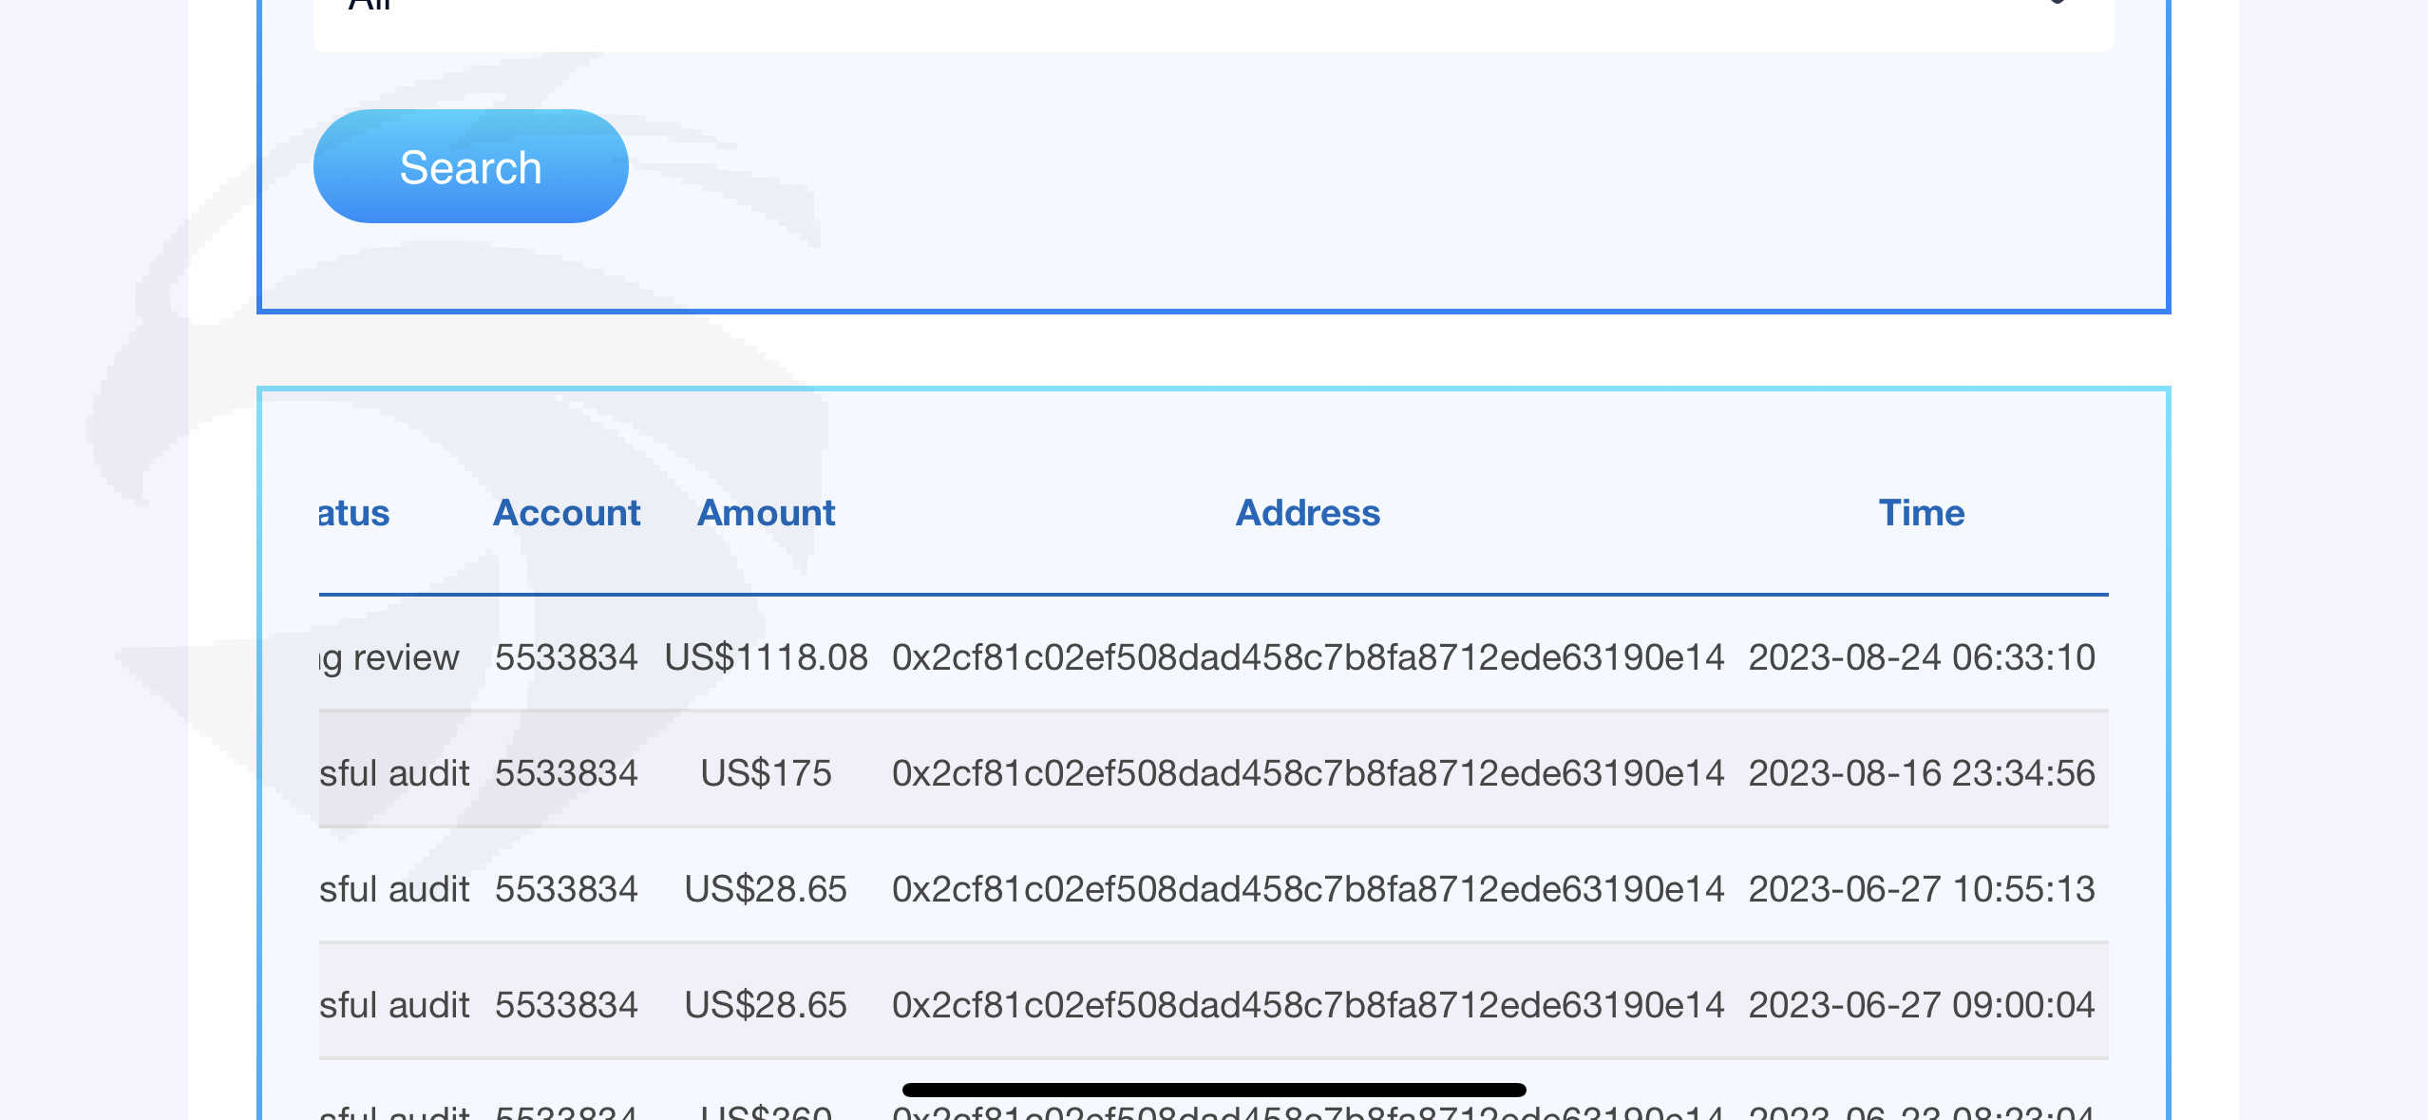The width and height of the screenshot is (2428, 1120).
Task: Select the Account column header
Action: click(x=566, y=513)
